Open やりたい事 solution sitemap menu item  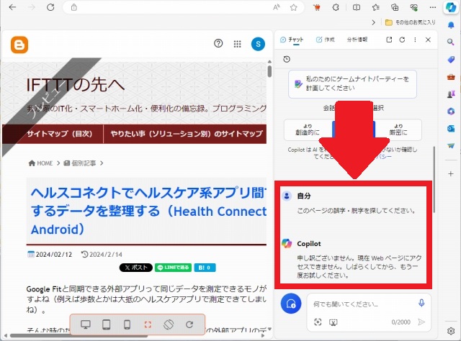tap(187, 134)
